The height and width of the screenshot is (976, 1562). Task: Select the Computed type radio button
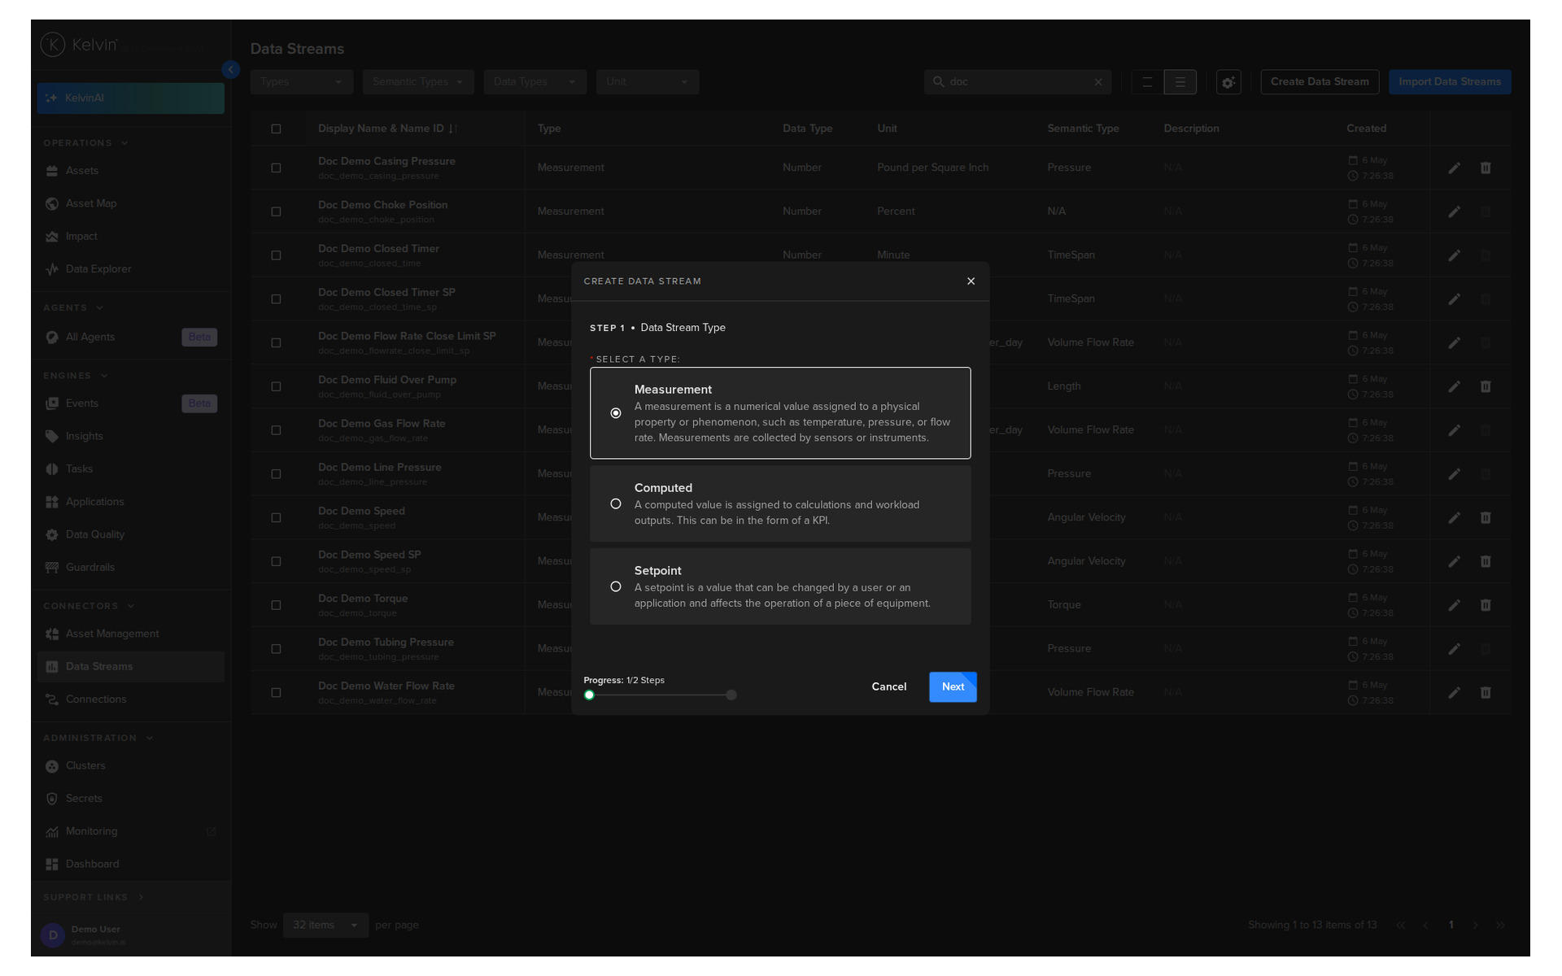click(x=616, y=504)
